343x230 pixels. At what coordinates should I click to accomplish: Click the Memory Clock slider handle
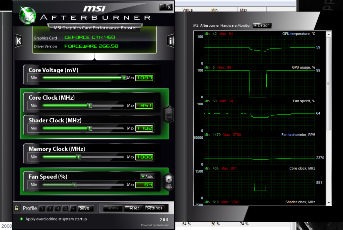point(79,157)
